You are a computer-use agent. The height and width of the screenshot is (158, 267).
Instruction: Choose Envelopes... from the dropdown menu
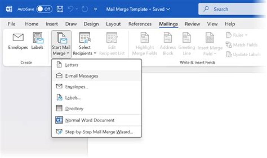tap(96, 87)
